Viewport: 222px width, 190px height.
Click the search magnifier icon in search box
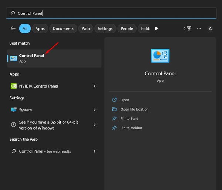(13, 13)
